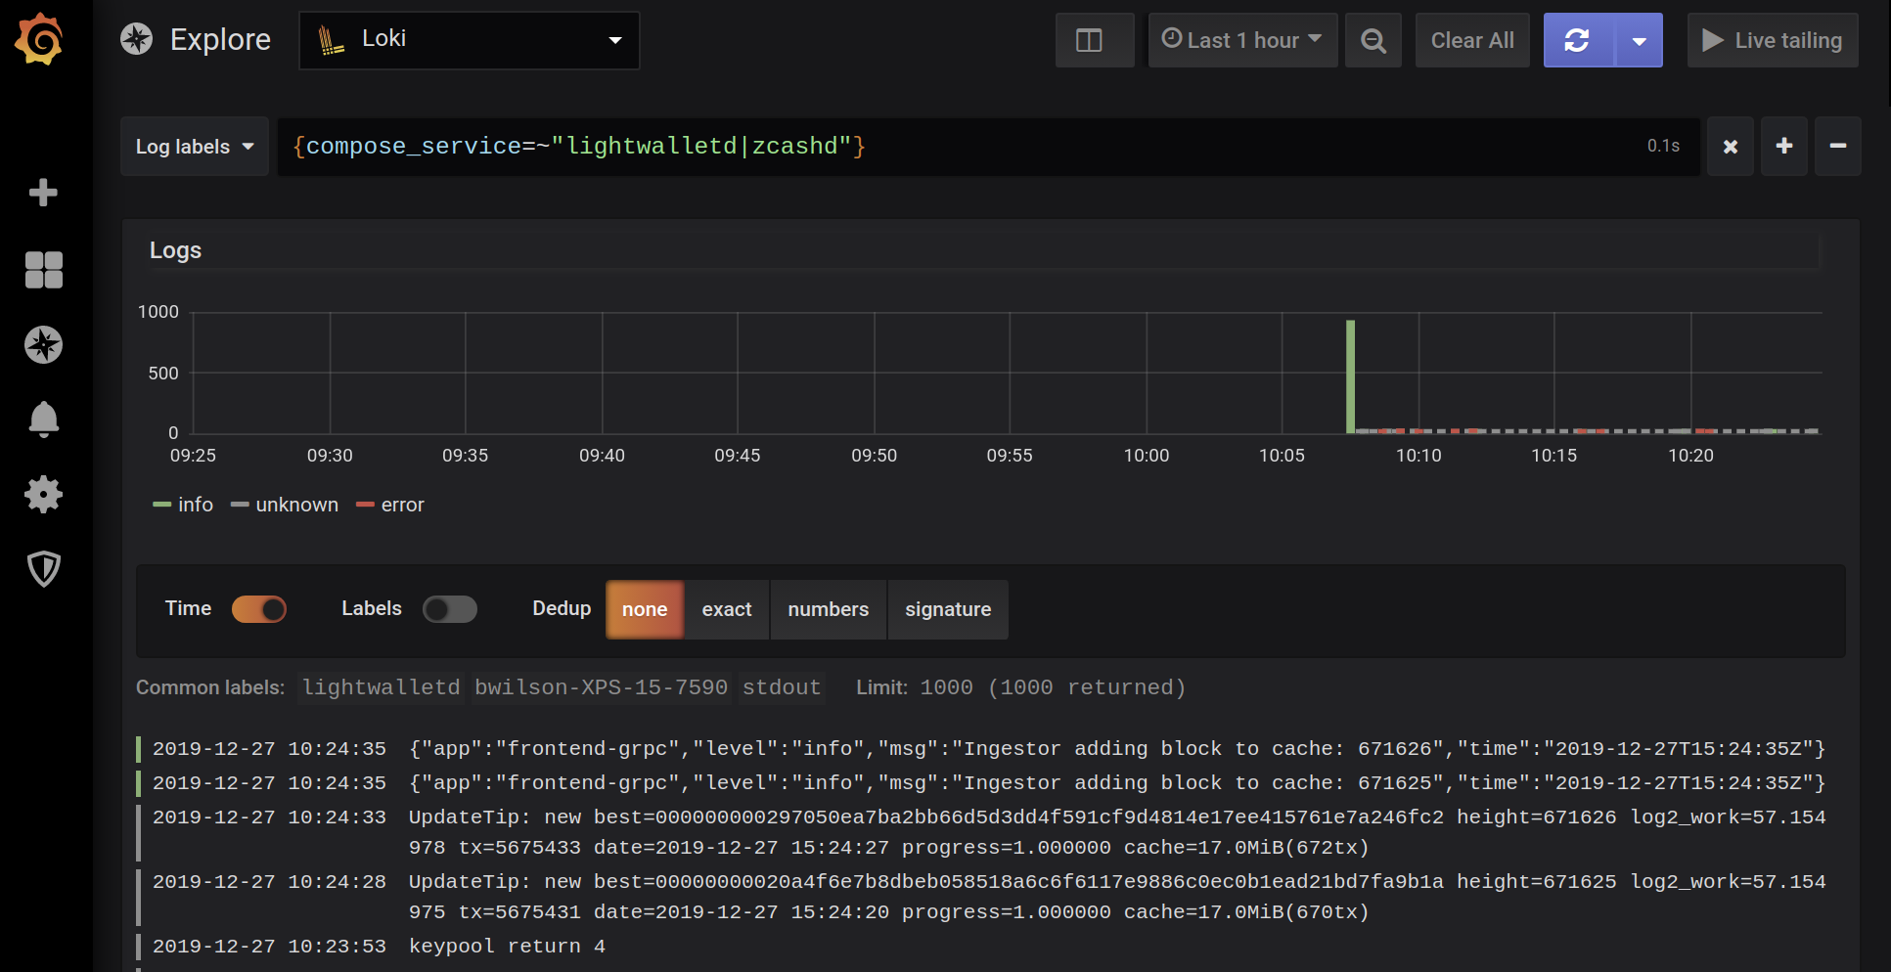Open the Loki datasource dropdown
This screenshot has width=1891, height=972.
tap(470, 40)
